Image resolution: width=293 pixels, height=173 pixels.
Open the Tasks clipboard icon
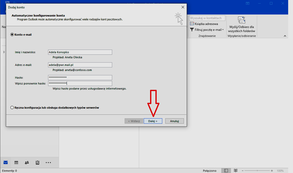[x=37, y=163]
